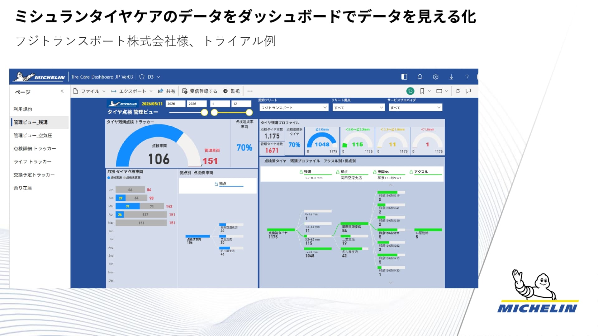Click the 拠点 lock icon in vehicle tree
The height and width of the screenshot is (336, 598).
click(216, 184)
